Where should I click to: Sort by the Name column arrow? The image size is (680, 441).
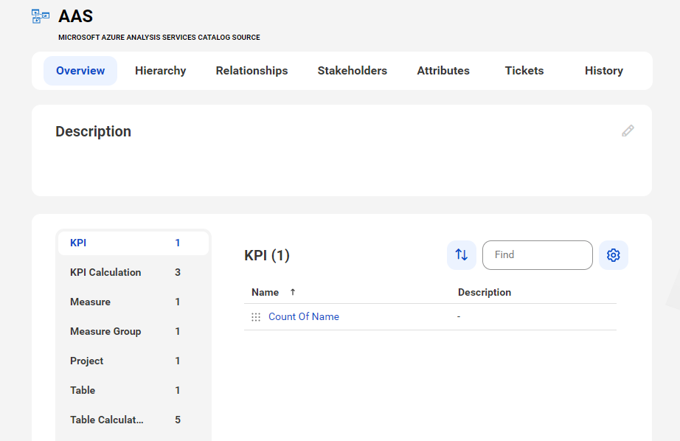click(293, 292)
